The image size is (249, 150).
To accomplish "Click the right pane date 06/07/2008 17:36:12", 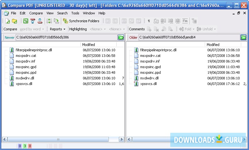I will [x=224, y=84].
